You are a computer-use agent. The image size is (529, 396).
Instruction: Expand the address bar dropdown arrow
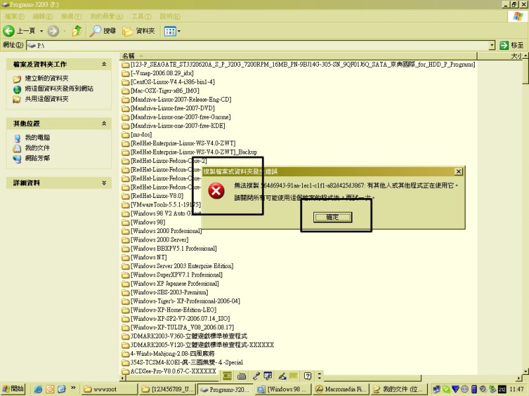[x=492, y=45]
